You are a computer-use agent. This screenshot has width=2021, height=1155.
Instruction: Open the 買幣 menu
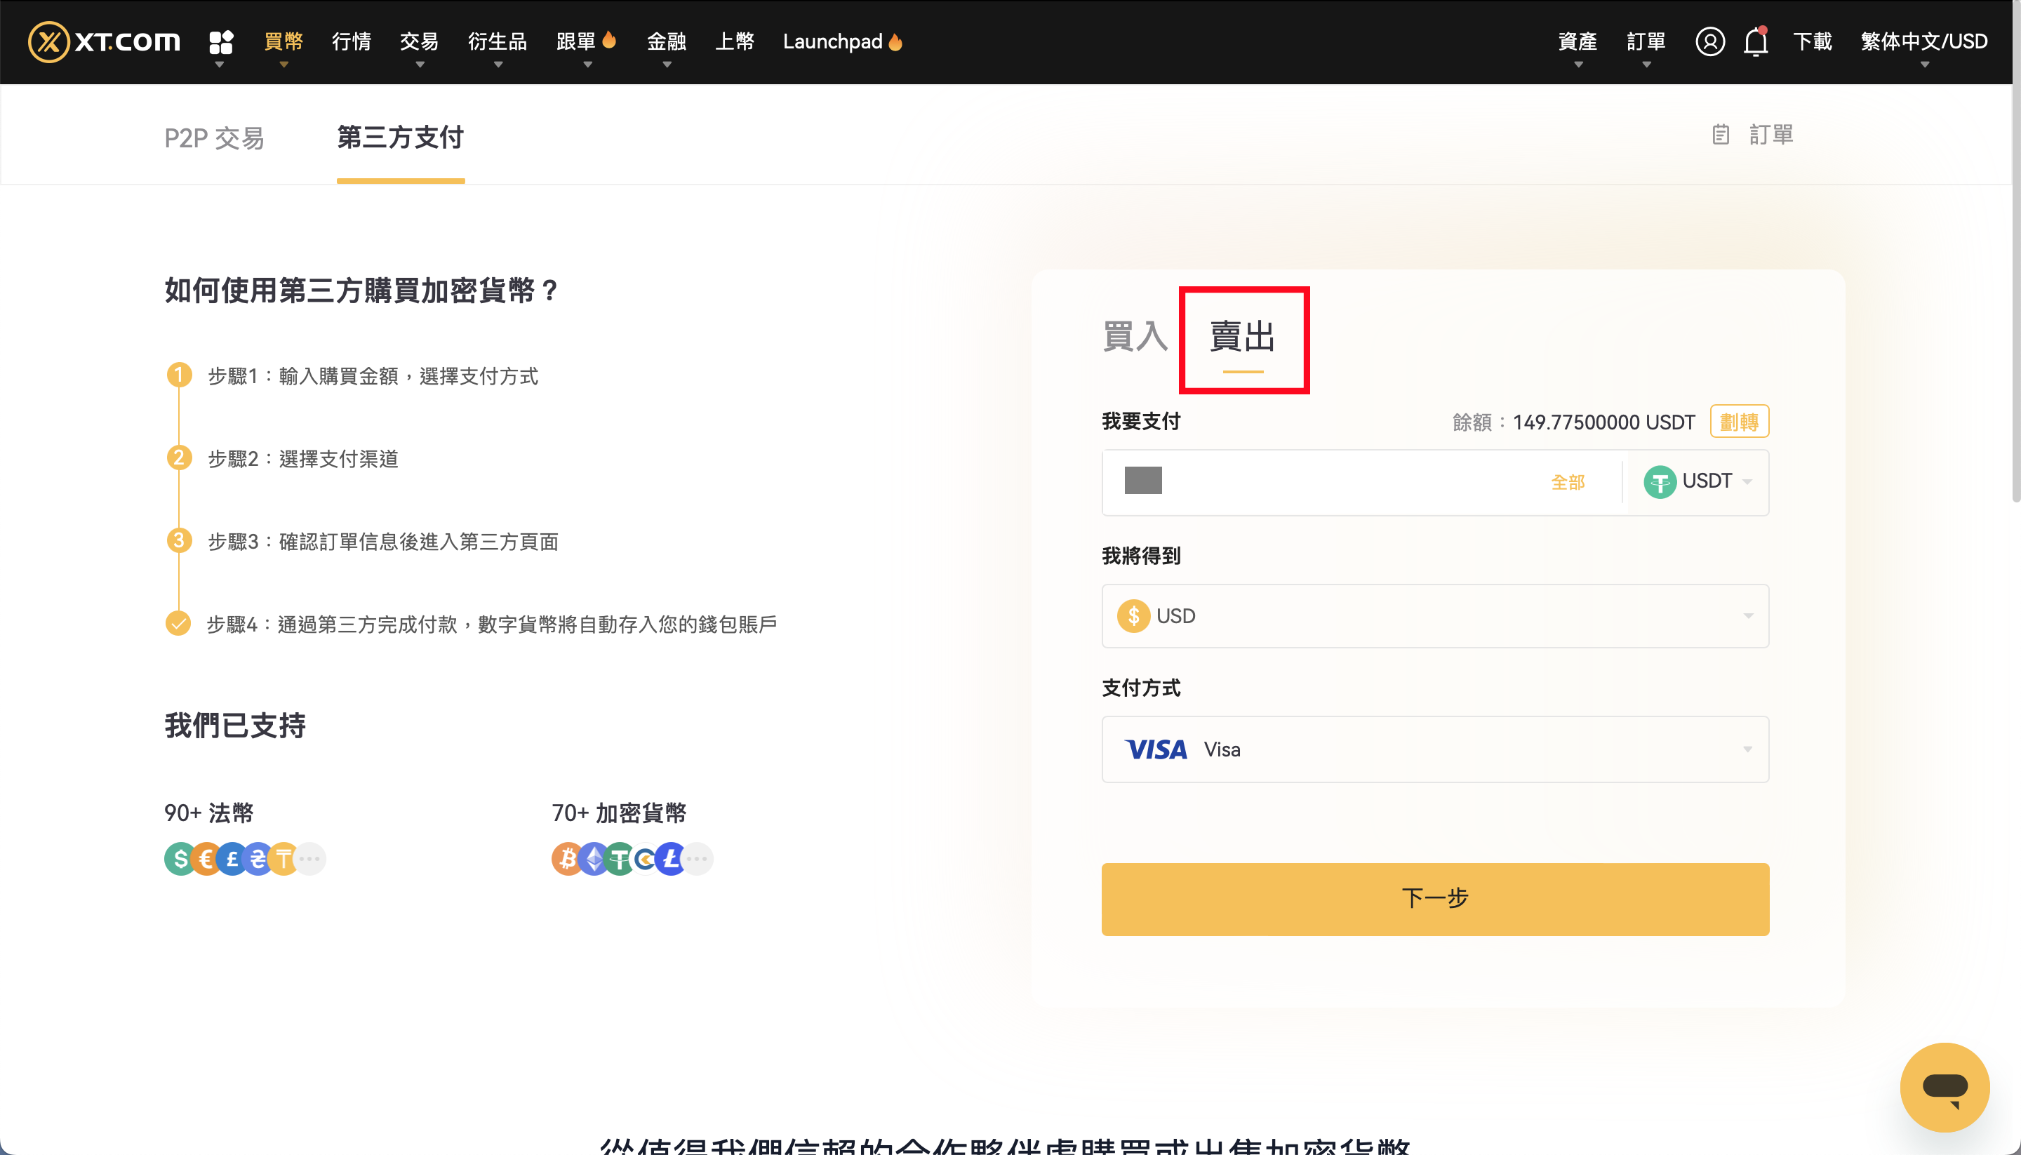pos(284,41)
